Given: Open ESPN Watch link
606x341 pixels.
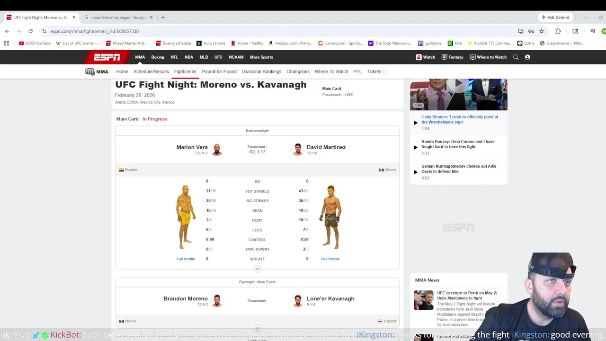Looking at the screenshot, I should click(x=426, y=57).
